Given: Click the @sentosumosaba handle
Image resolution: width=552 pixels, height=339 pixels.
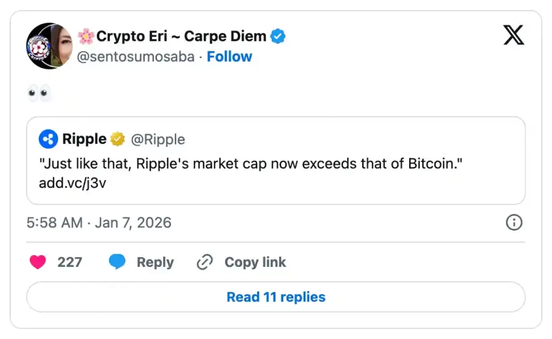Looking at the screenshot, I should pos(136,57).
